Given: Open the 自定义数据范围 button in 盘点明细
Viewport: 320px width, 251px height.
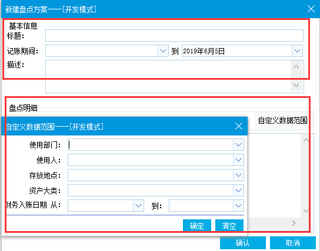Looking at the screenshot, I should tap(283, 120).
